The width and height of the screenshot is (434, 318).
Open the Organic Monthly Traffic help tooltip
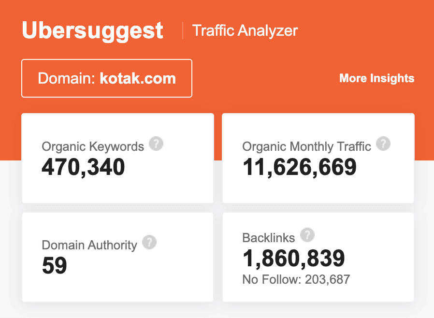(x=383, y=144)
